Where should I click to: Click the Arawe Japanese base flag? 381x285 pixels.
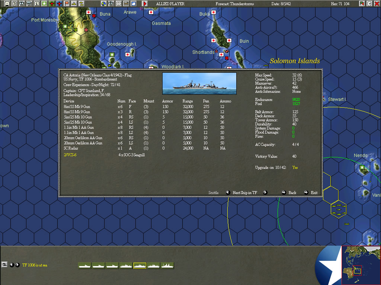click(151, 12)
